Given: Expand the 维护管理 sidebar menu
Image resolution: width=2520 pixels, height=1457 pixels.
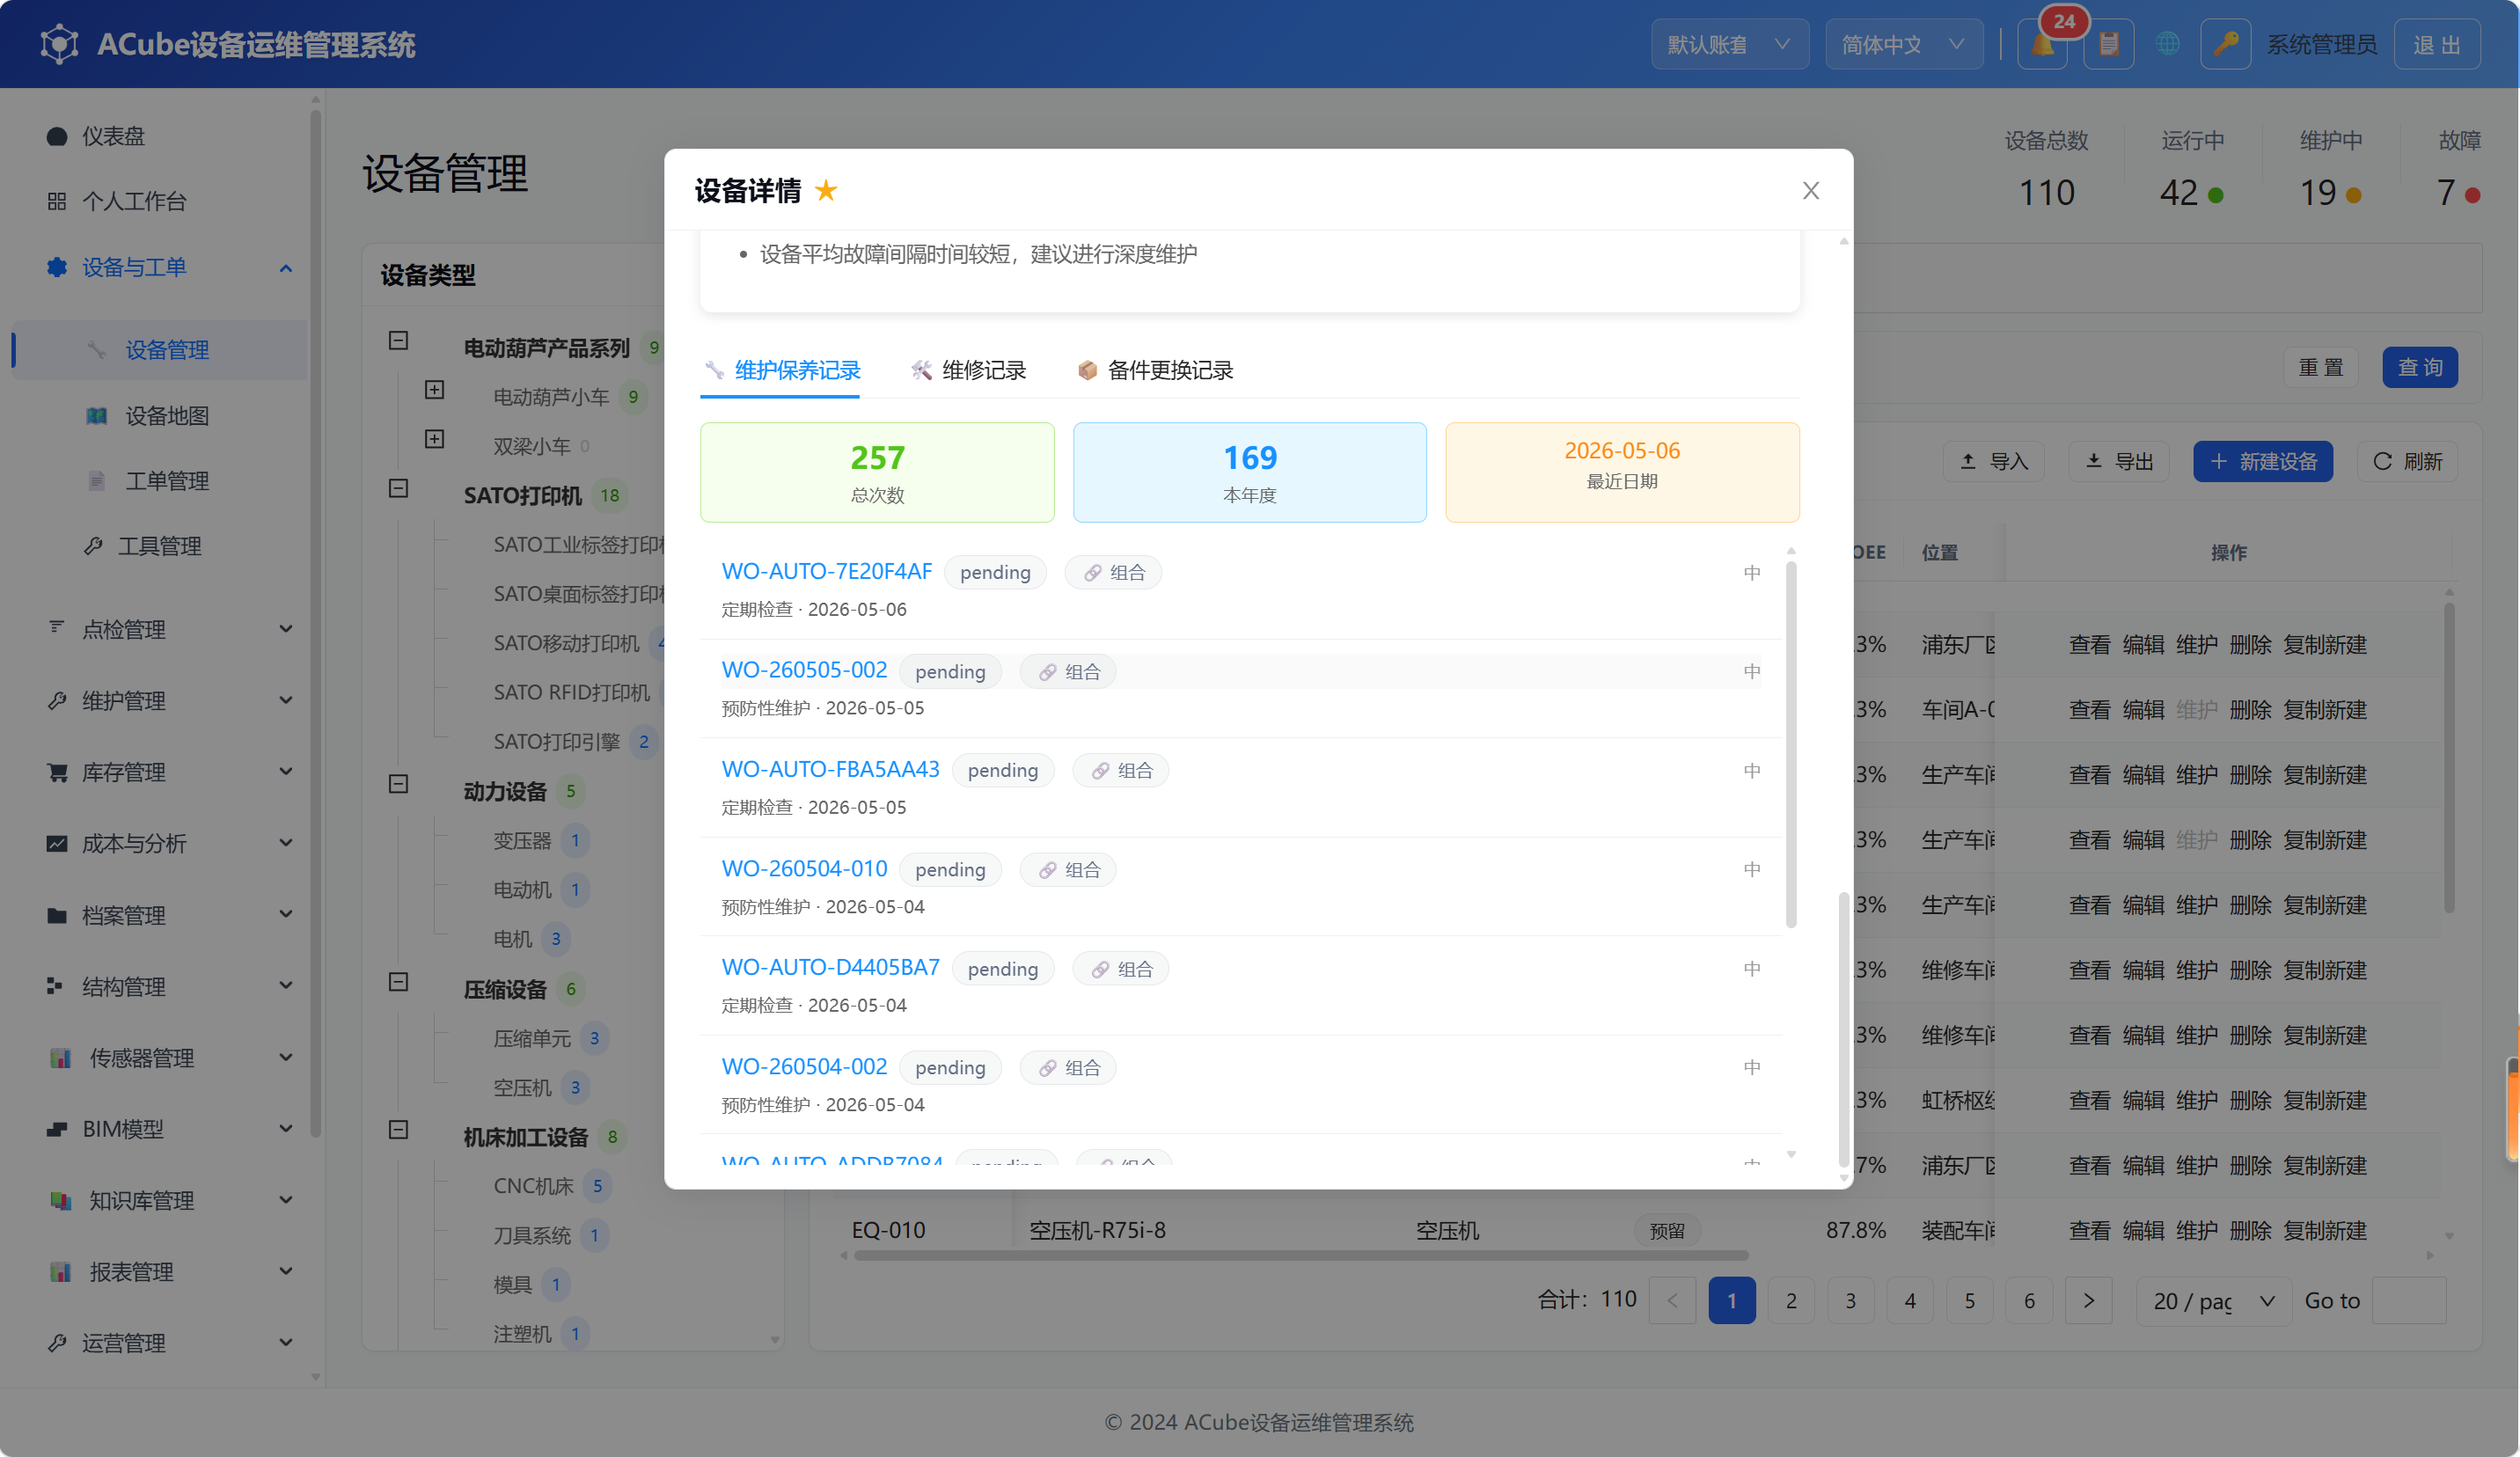Looking at the screenshot, I should click(160, 701).
